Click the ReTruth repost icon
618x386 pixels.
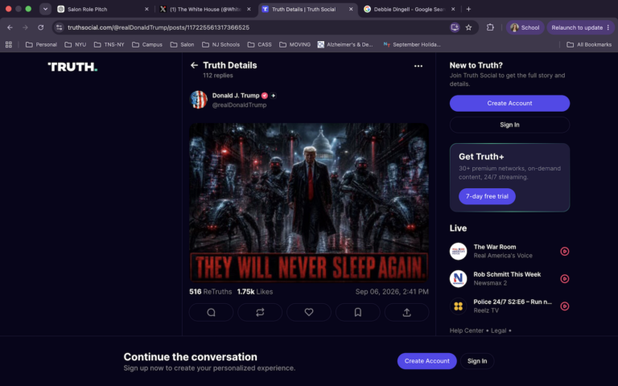click(260, 312)
